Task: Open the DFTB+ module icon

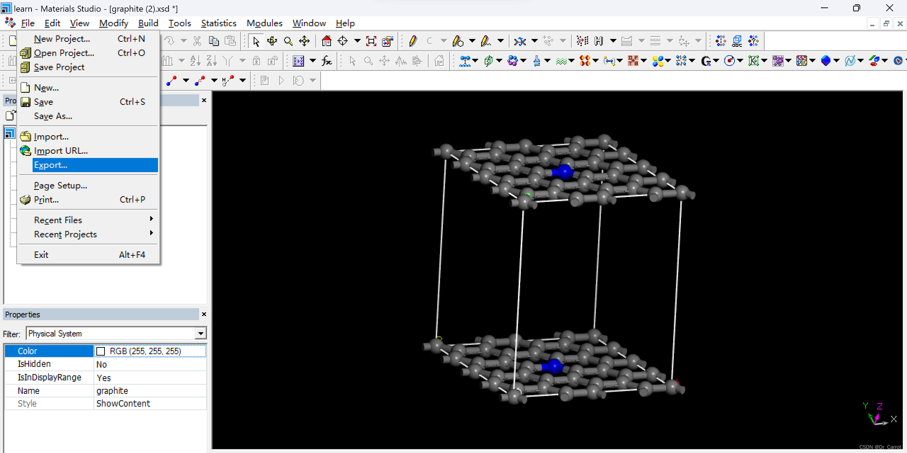Action: point(633,61)
